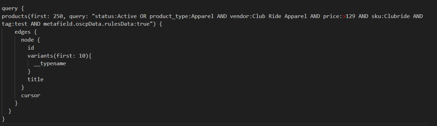Click closing brace directly below 'title'
Viewport: 437px width, 126px height.
[23, 87]
